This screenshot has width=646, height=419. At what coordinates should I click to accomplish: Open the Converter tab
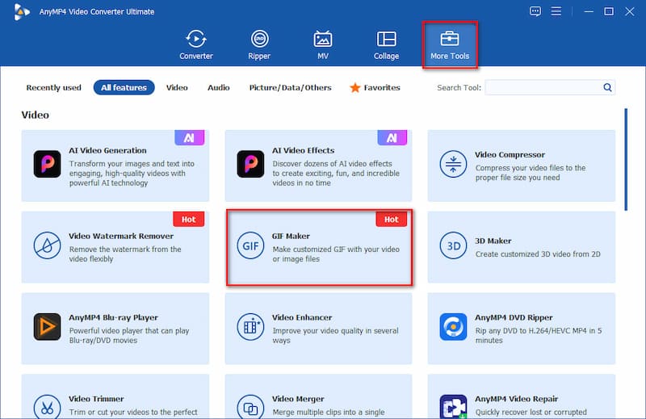(x=195, y=44)
